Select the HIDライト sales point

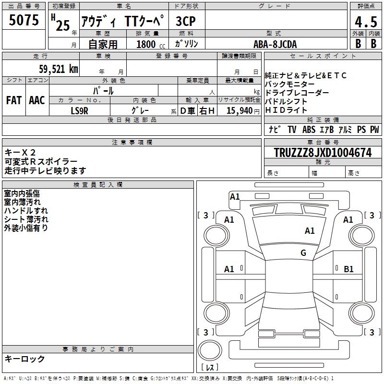tap(286, 110)
